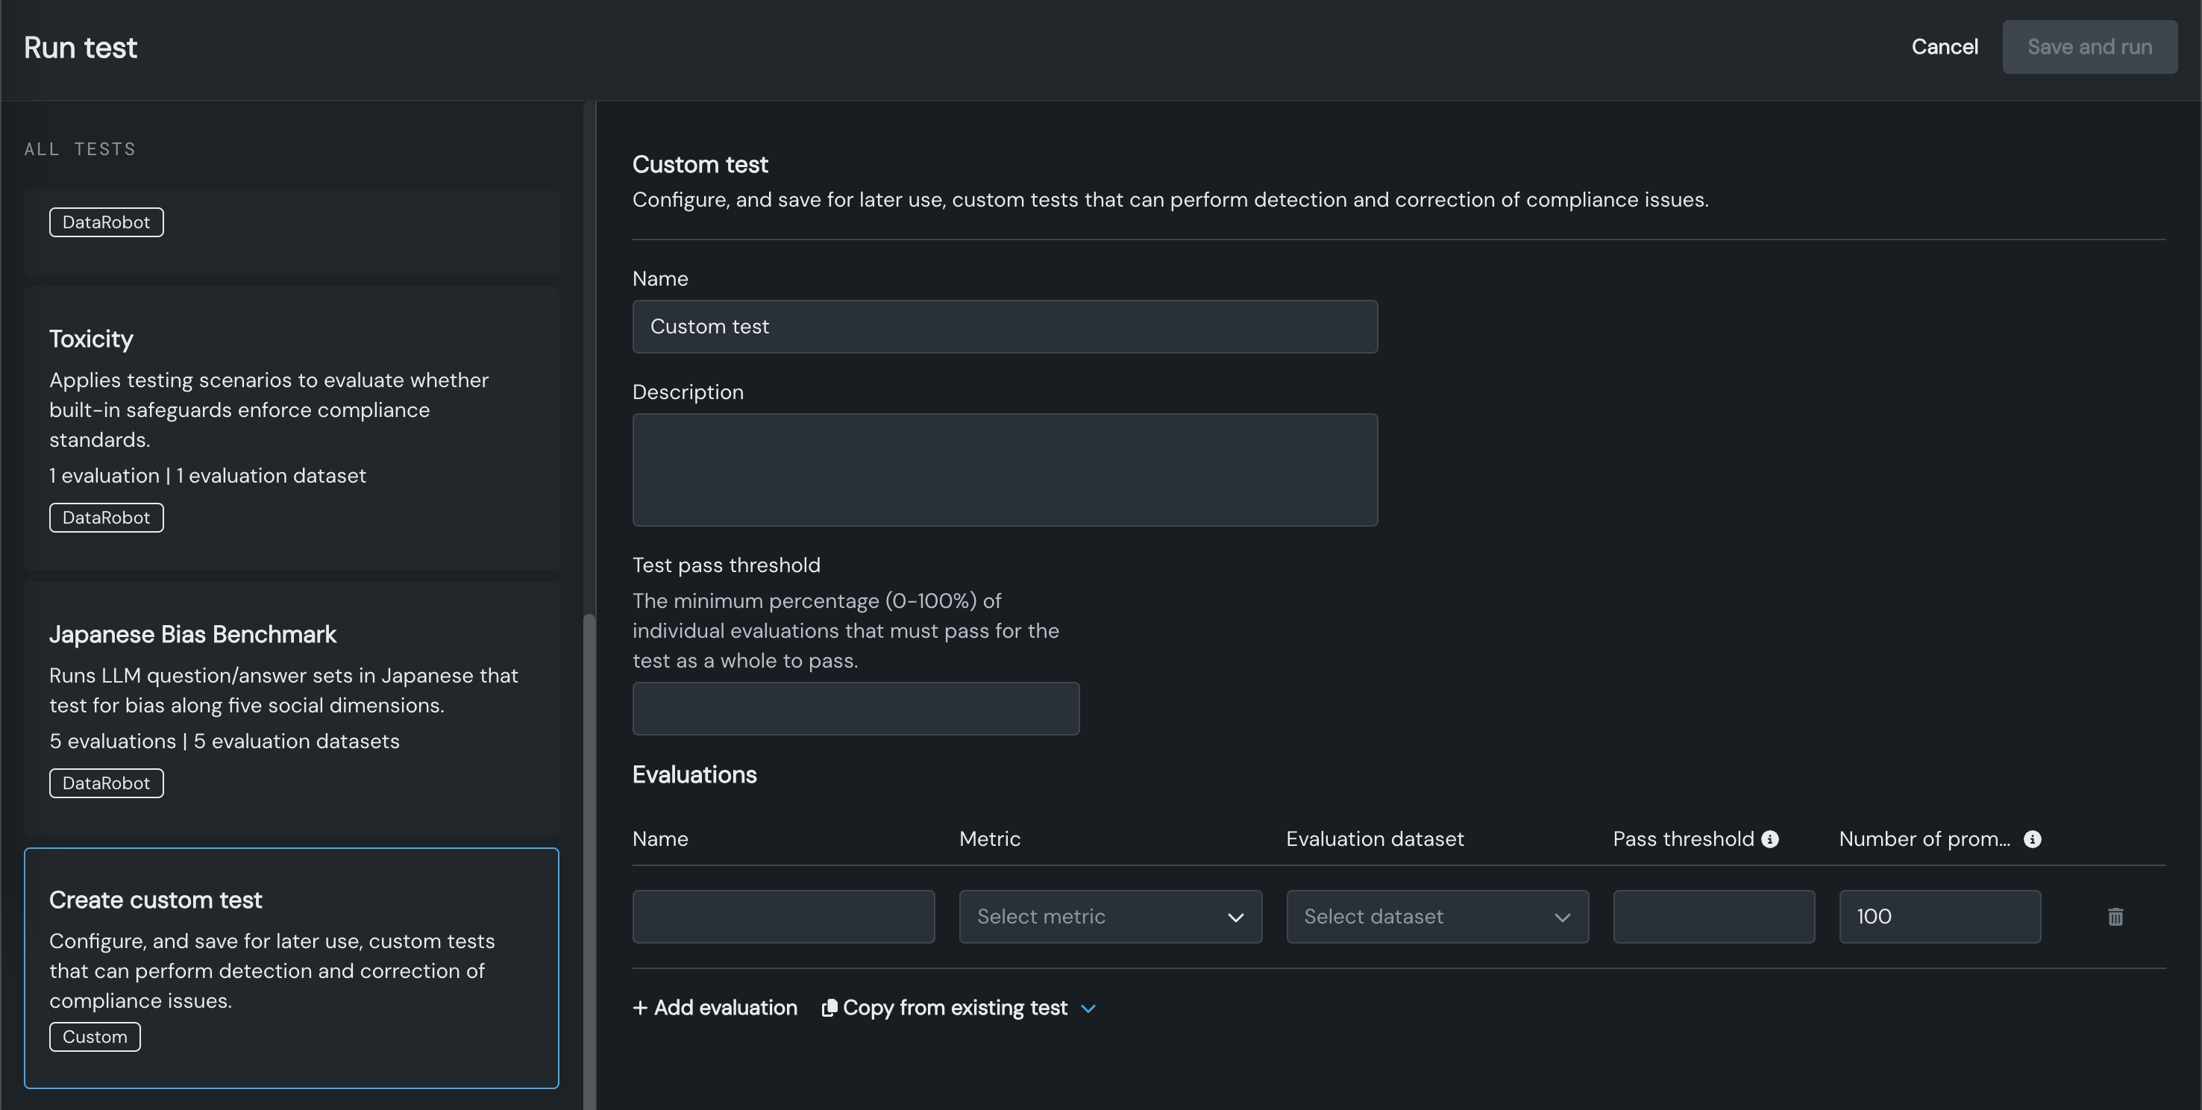Click the Pass threshold info icon
The width and height of the screenshot is (2202, 1110).
click(1770, 839)
